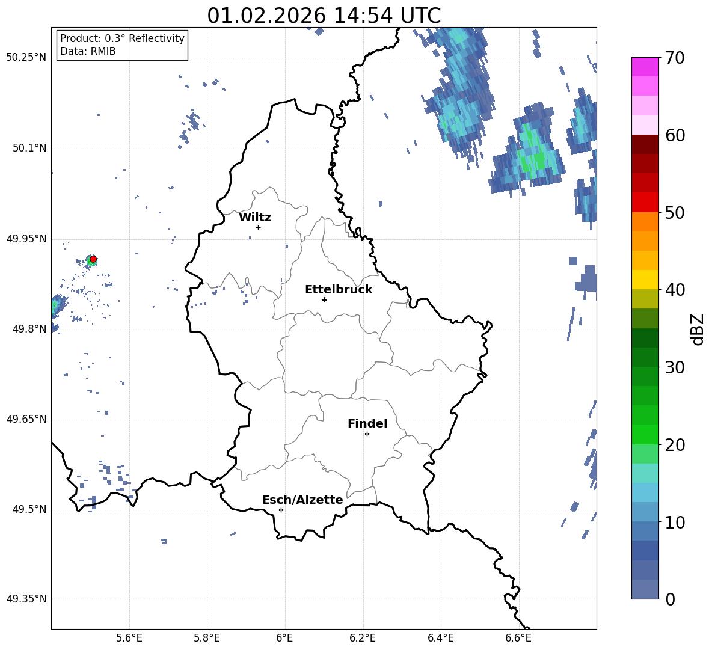712x650 pixels.
Task: Click the colorbar tick label 40
Action: pyautogui.click(x=674, y=290)
